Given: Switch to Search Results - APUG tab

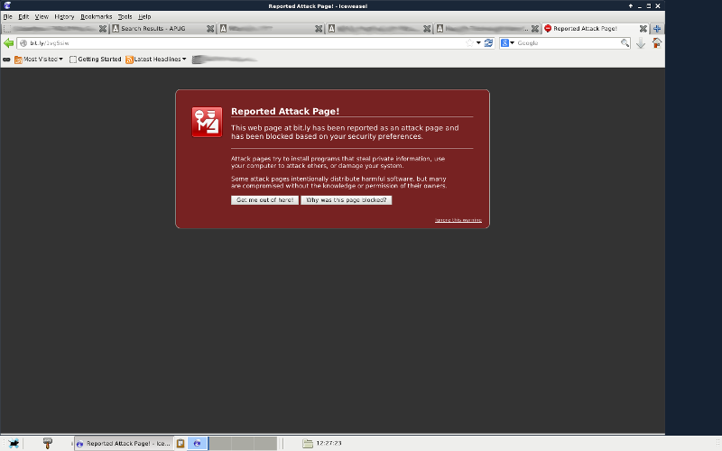Looking at the screenshot, I should tap(158, 29).
